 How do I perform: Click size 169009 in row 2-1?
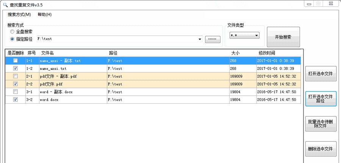point(236,76)
